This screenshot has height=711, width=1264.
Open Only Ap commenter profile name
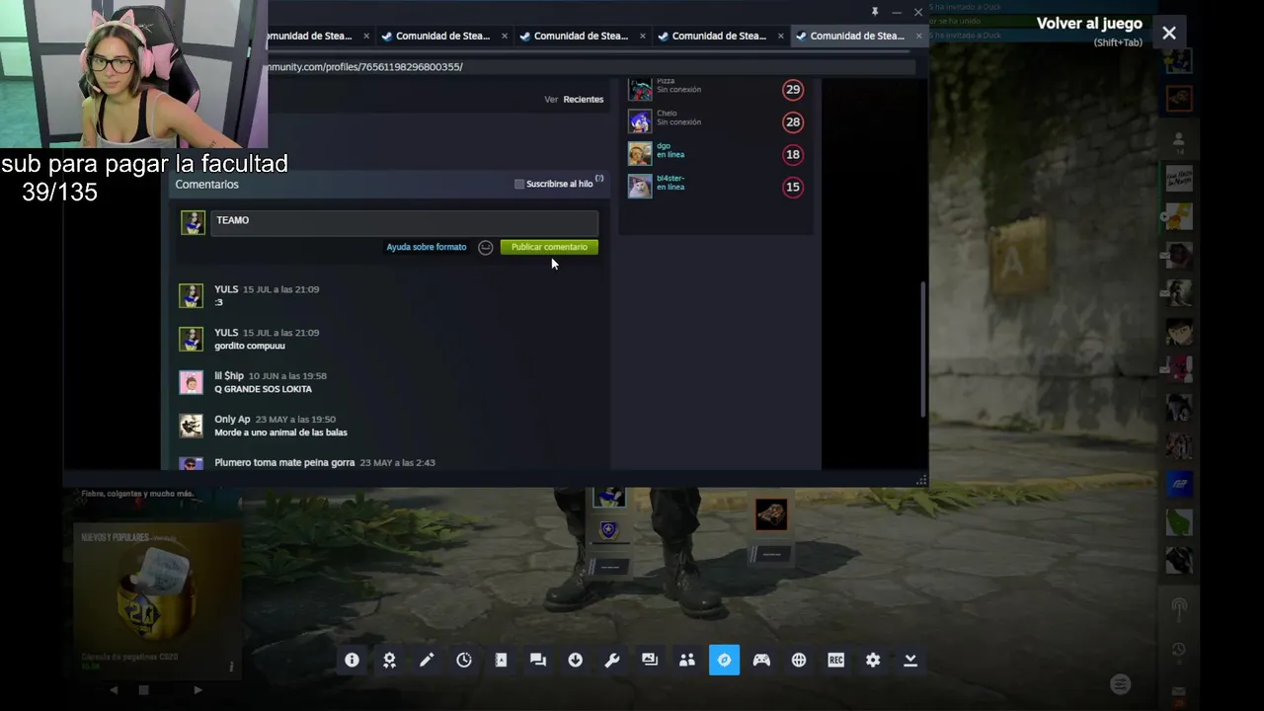click(x=232, y=420)
